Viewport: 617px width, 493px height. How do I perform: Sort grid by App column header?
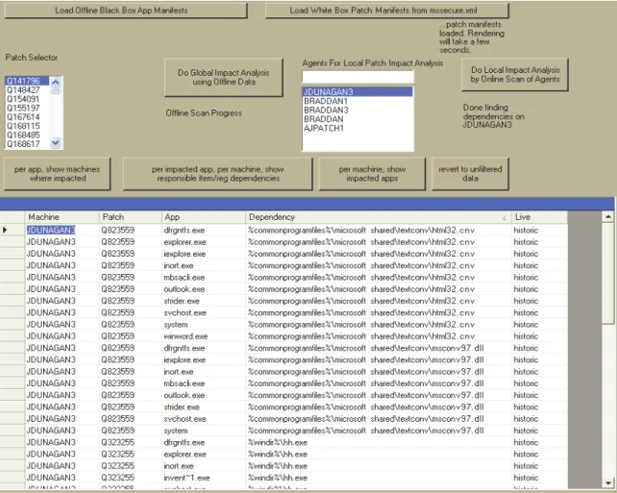click(204, 217)
